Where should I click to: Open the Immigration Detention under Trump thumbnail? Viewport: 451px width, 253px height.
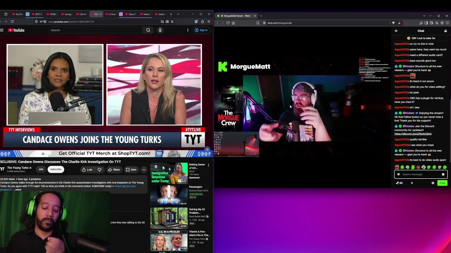pos(169,173)
